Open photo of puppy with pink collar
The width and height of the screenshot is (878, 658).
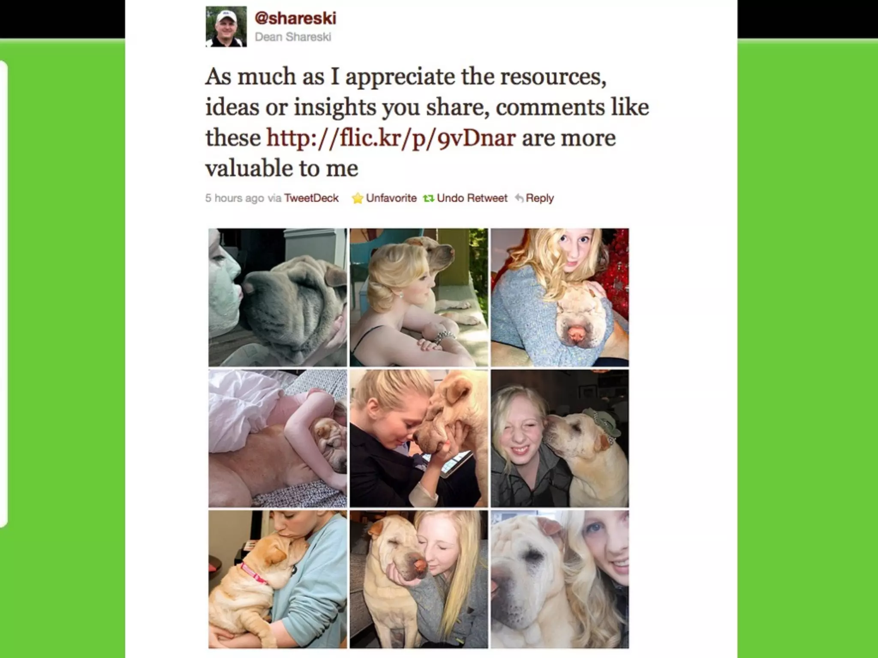click(278, 579)
